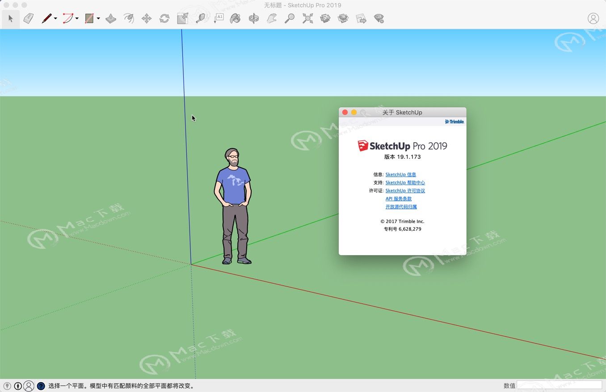Focus the 数值 measurements input field

[560, 385]
